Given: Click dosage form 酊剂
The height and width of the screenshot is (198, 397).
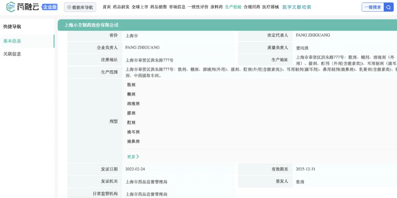Looking at the screenshot, I should pos(131,122).
